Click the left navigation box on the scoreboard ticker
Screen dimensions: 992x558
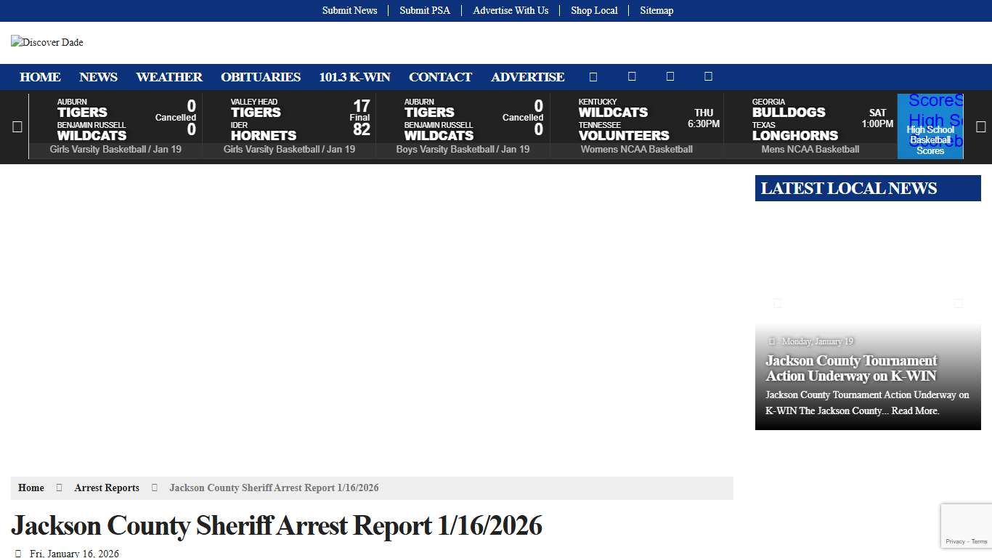pos(17,126)
